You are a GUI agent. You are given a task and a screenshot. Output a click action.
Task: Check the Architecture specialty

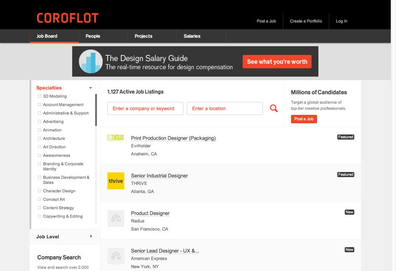click(40, 138)
